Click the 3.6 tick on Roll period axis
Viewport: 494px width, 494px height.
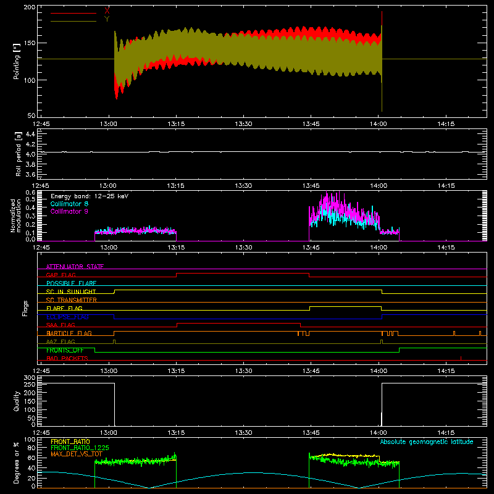30,174
